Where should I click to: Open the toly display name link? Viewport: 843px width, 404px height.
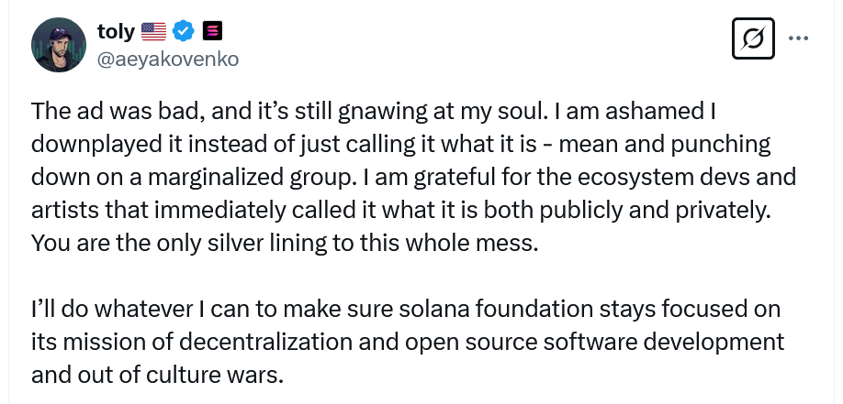(x=115, y=32)
